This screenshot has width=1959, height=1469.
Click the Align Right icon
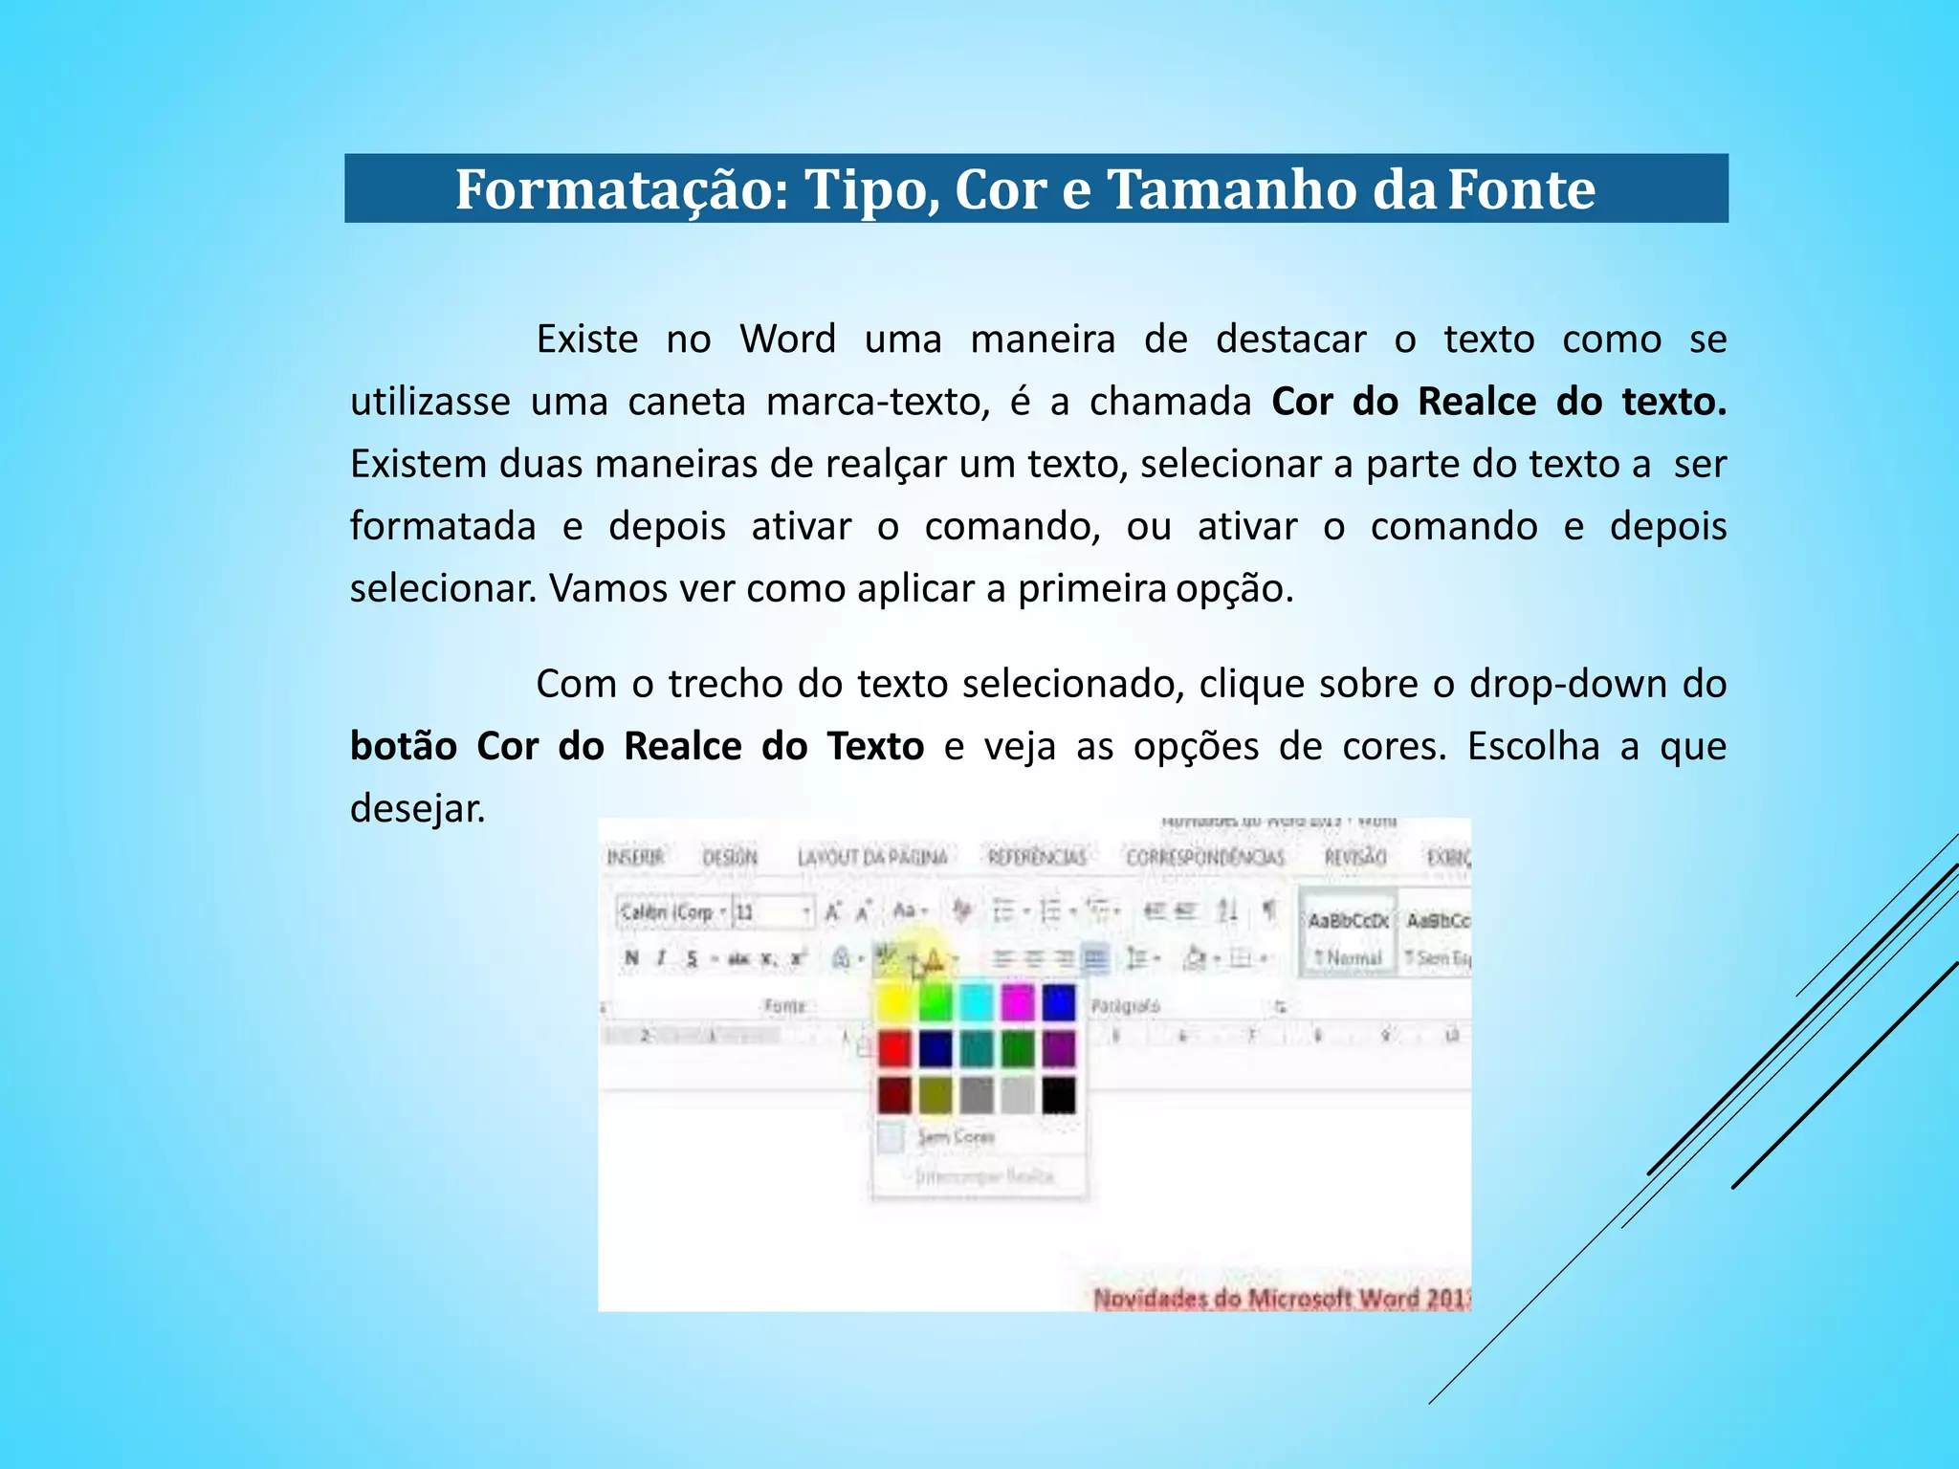click(x=1064, y=958)
